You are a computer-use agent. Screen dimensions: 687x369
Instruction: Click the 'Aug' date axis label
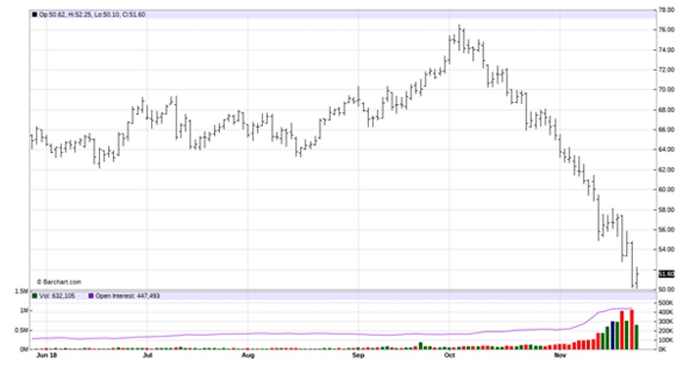248,355
